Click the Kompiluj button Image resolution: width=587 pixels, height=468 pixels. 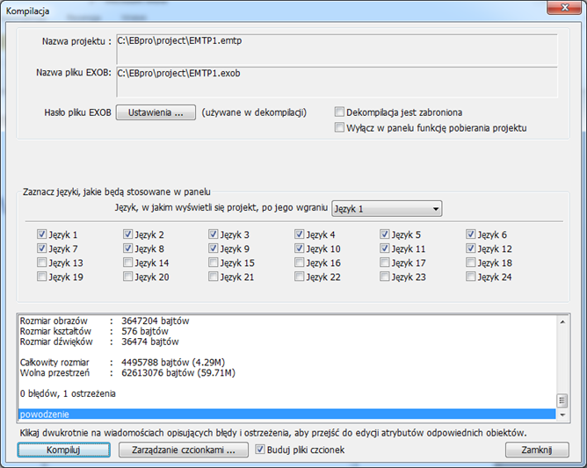[63, 450]
